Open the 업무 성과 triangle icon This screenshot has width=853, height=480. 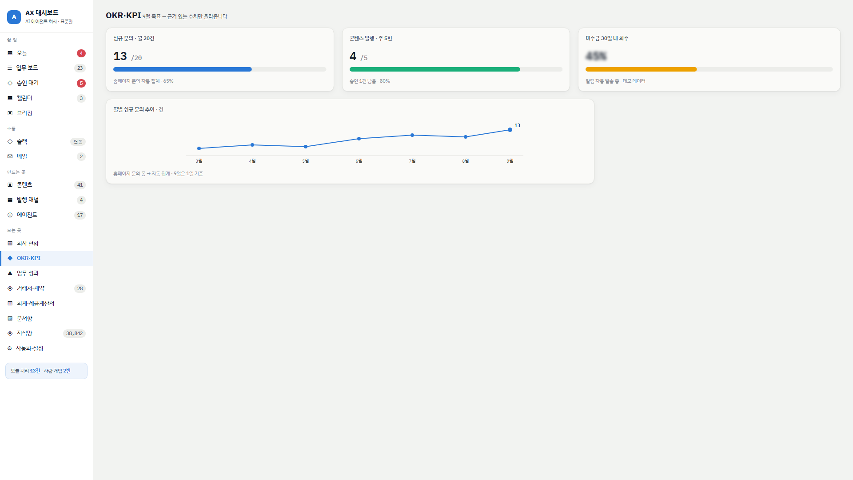[10, 273]
